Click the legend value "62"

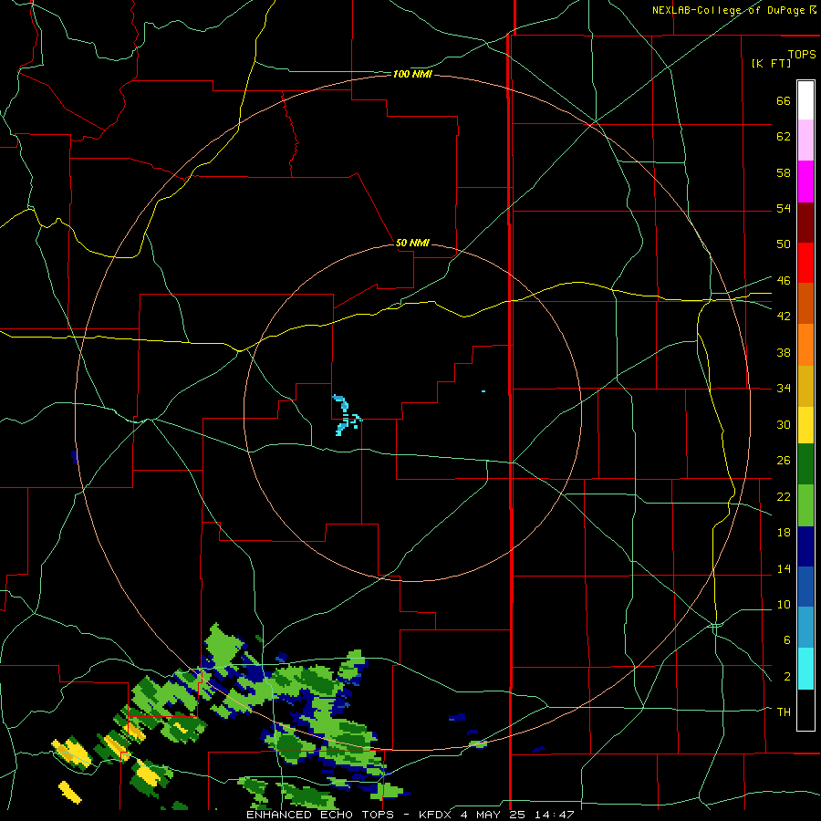pyautogui.click(x=784, y=137)
